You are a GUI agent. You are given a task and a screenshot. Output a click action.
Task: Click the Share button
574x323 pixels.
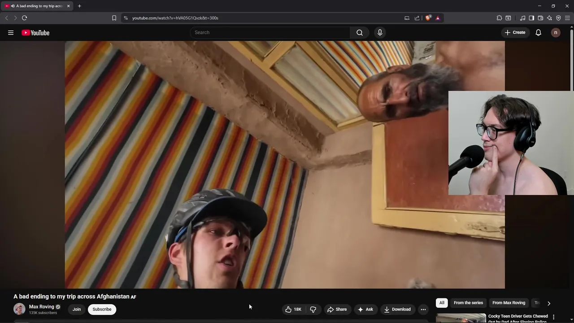coord(337,309)
